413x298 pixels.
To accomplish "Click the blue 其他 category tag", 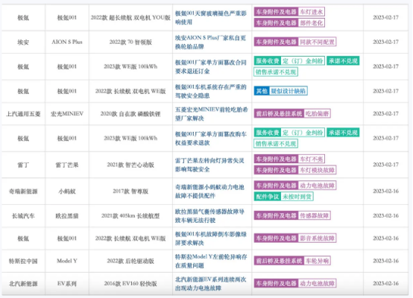I will pyautogui.click(x=262, y=91).
